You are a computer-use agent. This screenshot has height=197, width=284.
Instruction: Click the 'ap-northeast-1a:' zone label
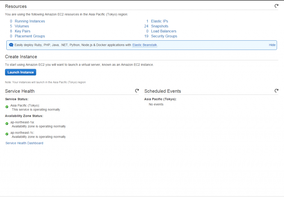tap(22, 122)
